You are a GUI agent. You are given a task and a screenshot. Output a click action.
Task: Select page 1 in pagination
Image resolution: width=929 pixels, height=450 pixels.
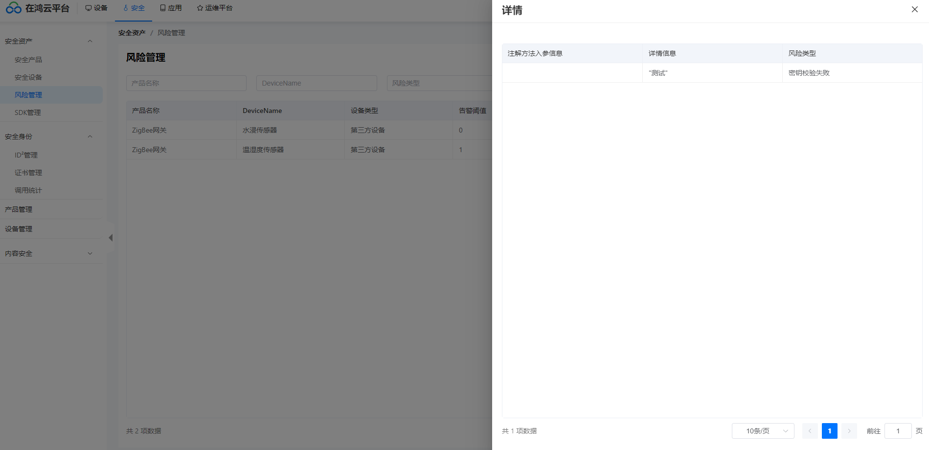coord(830,431)
